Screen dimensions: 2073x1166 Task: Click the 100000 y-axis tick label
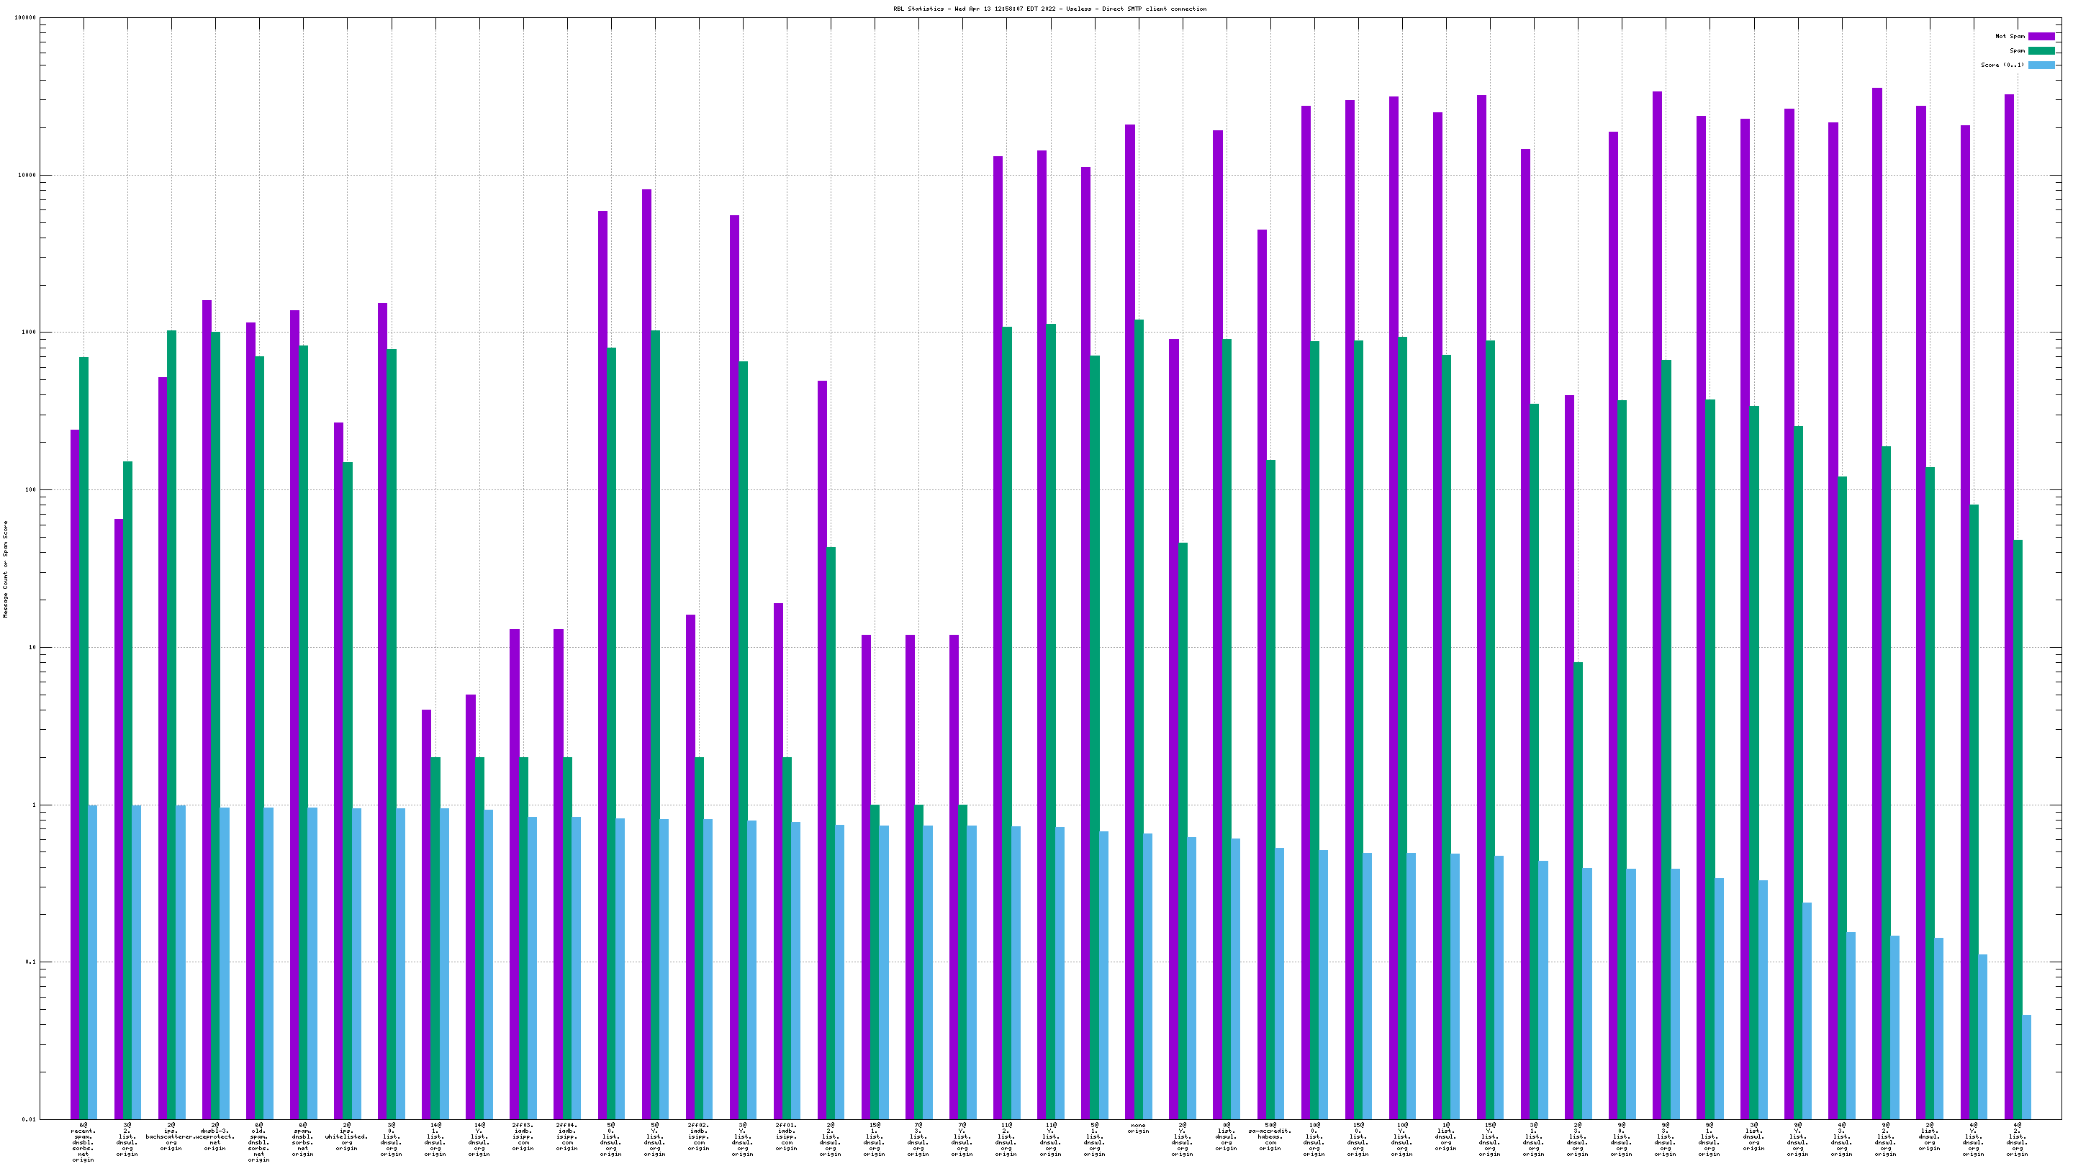pos(26,18)
